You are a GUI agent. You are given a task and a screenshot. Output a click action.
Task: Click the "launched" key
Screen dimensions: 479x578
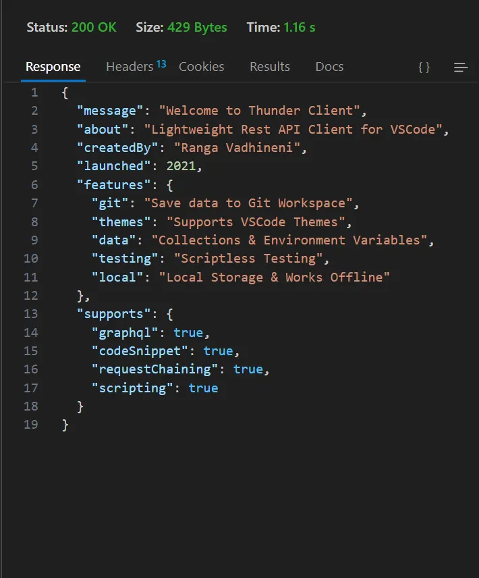tap(113, 166)
